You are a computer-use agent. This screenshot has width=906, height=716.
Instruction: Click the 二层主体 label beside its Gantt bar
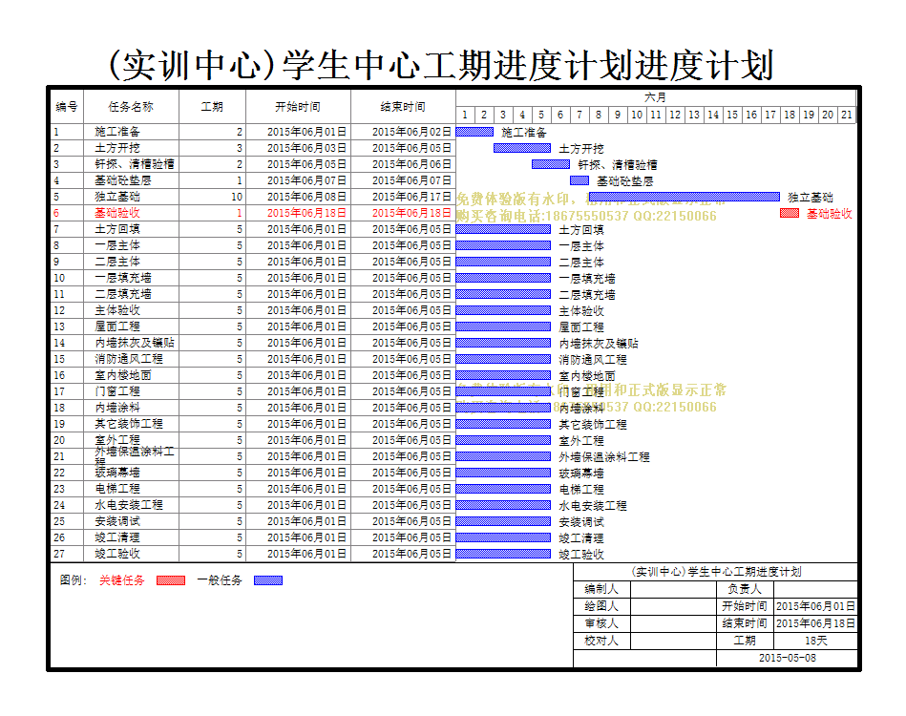click(581, 263)
